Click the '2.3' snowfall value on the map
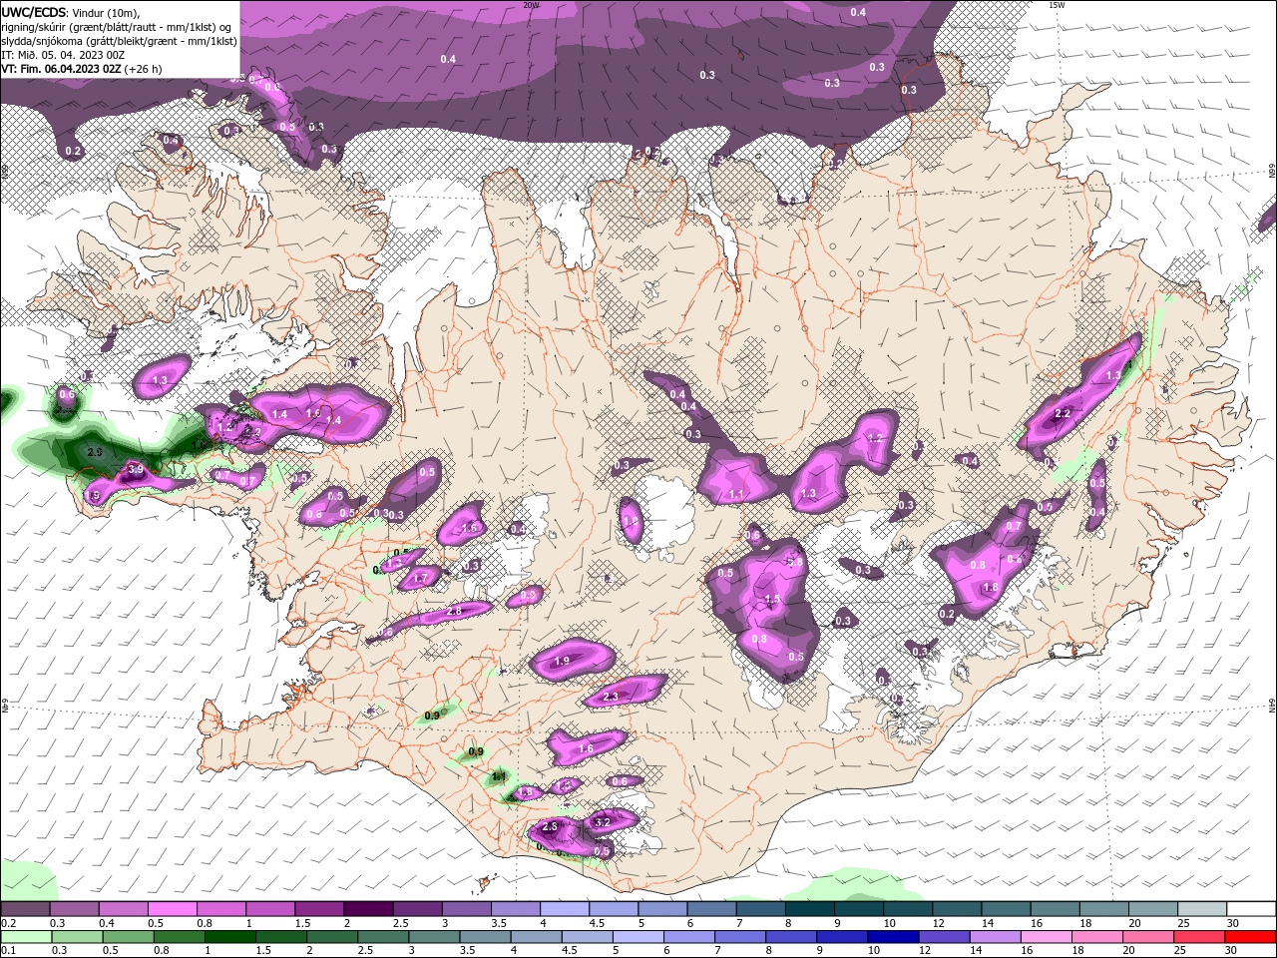The image size is (1277, 958). tap(611, 697)
